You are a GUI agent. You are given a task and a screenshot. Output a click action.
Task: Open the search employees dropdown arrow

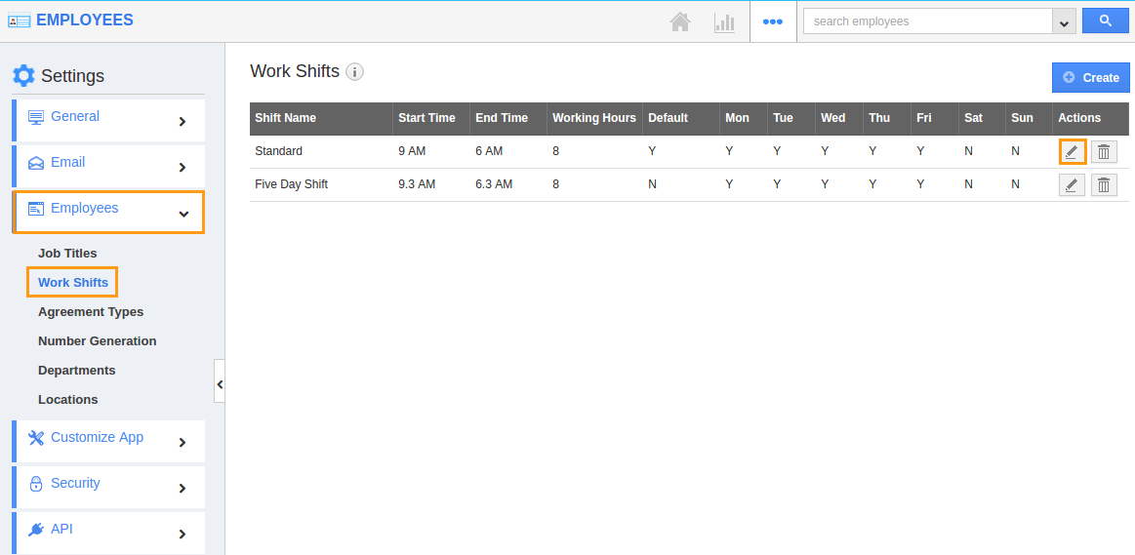pyautogui.click(x=1064, y=21)
